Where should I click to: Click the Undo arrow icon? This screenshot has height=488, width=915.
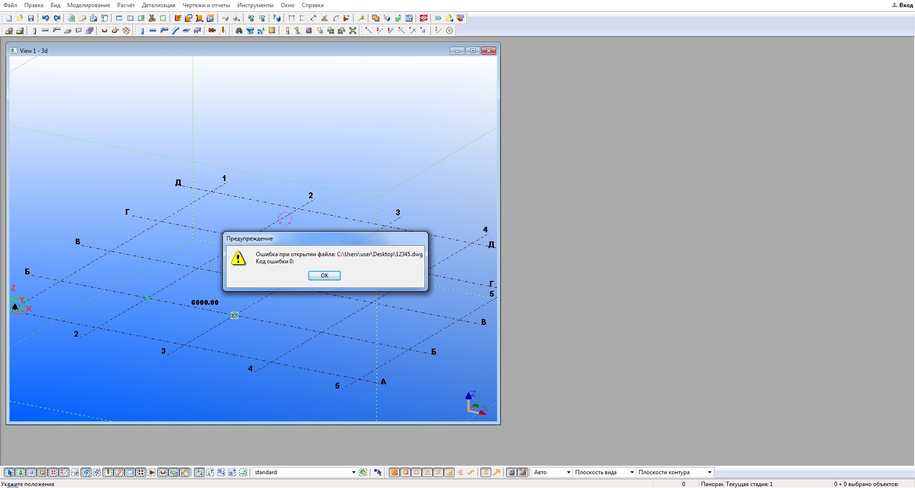pyautogui.click(x=46, y=19)
